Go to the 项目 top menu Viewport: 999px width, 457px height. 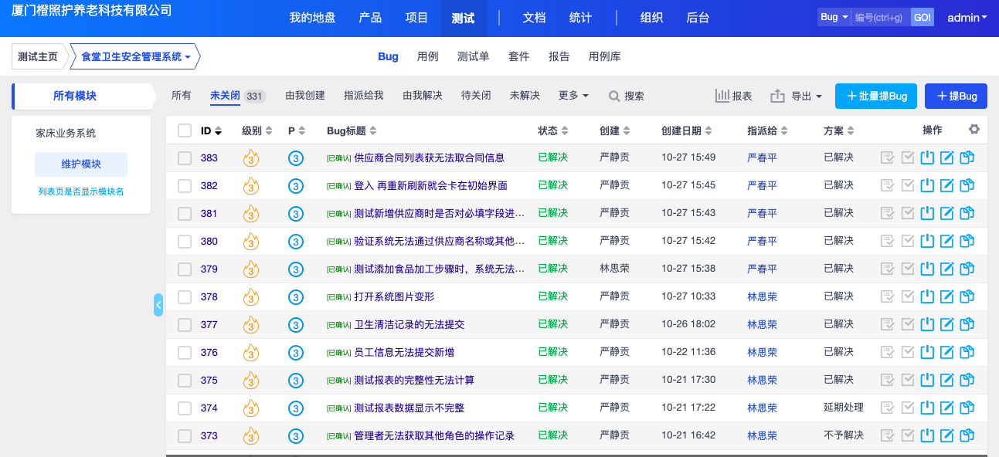point(416,18)
